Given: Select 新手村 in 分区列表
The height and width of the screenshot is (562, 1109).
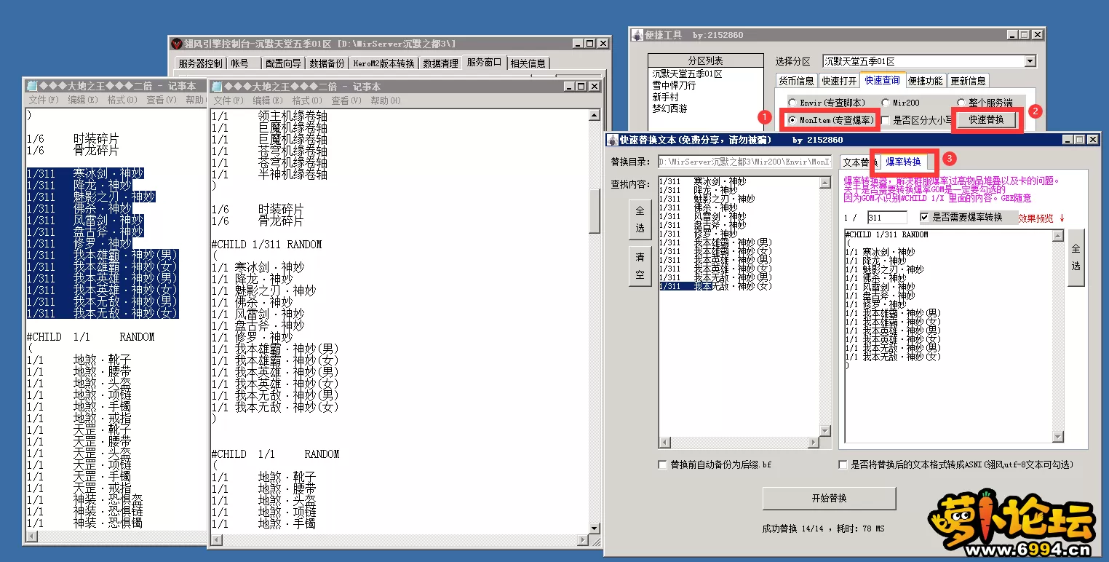Looking at the screenshot, I should coord(665,97).
